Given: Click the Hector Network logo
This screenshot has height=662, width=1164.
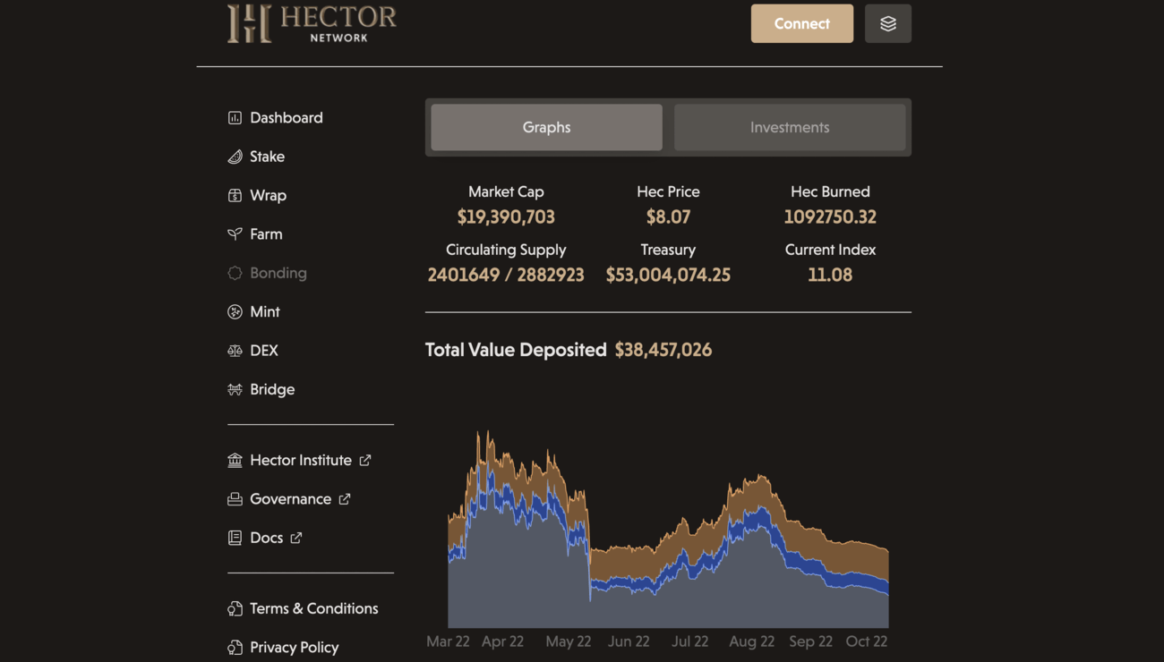Looking at the screenshot, I should click(312, 24).
